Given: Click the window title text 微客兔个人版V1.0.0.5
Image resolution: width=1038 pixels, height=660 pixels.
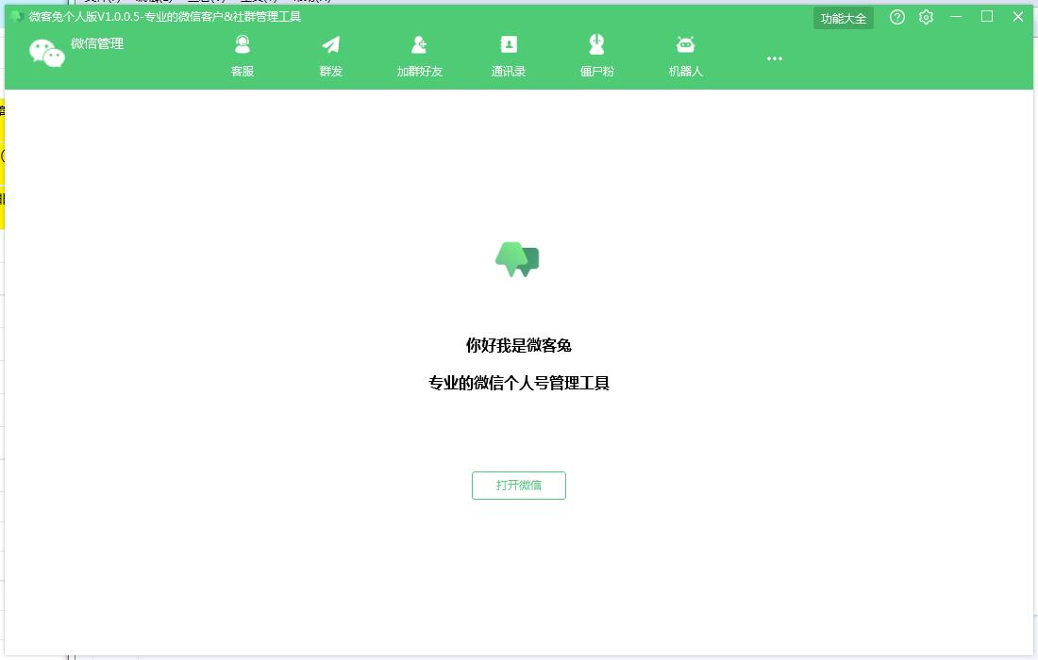Looking at the screenshot, I should 85,17.
